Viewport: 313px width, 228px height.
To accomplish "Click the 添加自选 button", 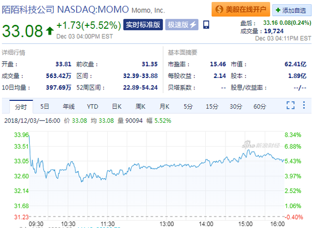I will [292, 10].
